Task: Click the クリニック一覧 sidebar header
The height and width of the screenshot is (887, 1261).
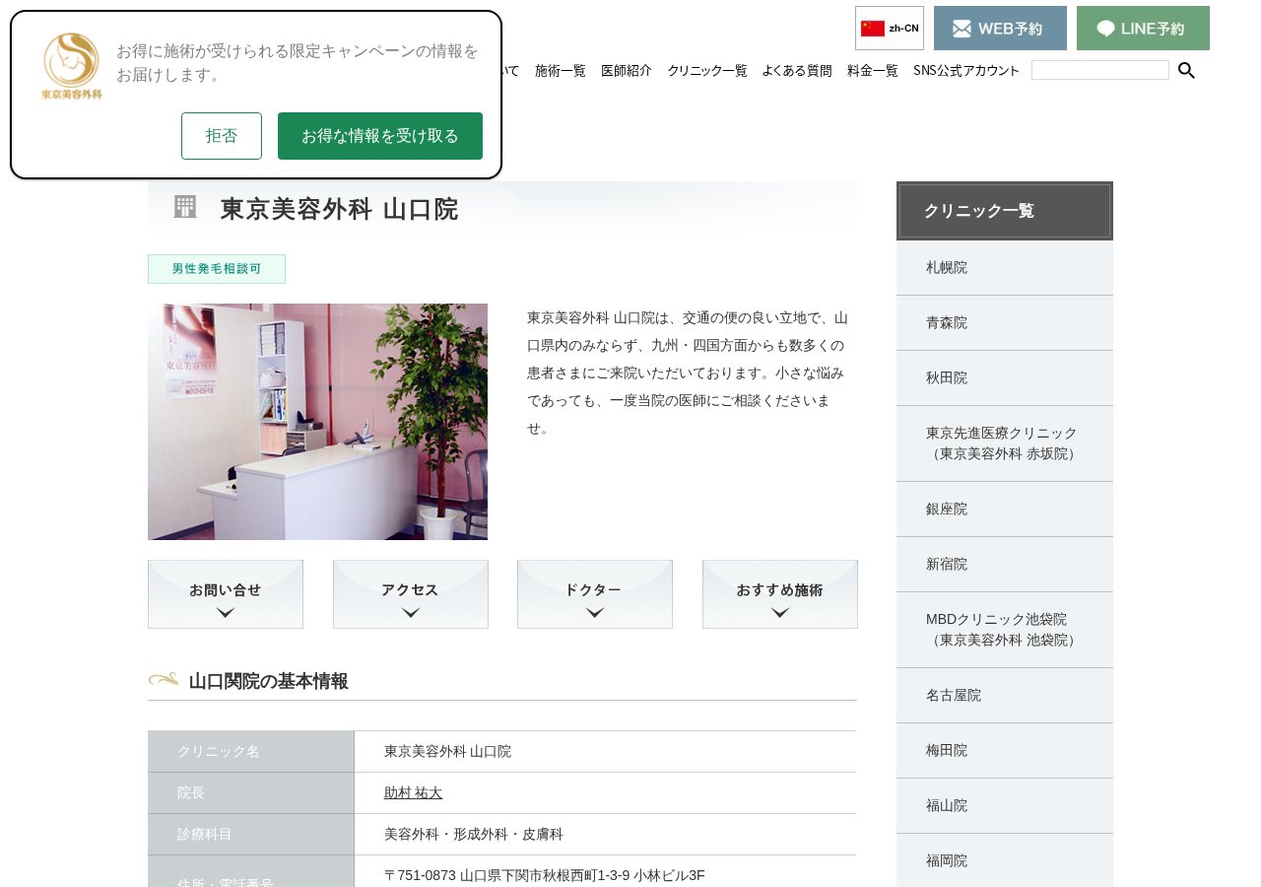Action: click(x=1005, y=211)
